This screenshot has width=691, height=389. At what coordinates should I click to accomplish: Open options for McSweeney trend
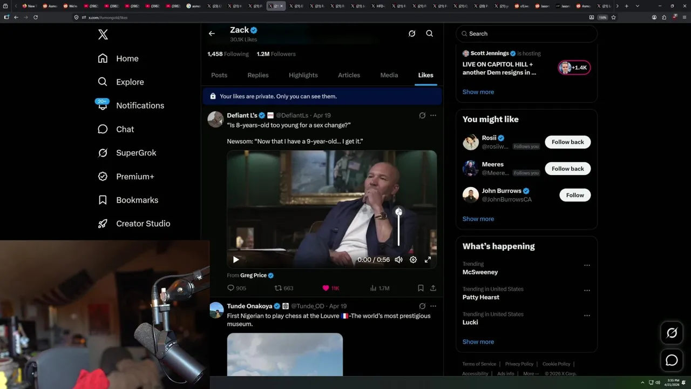coord(587,265)
